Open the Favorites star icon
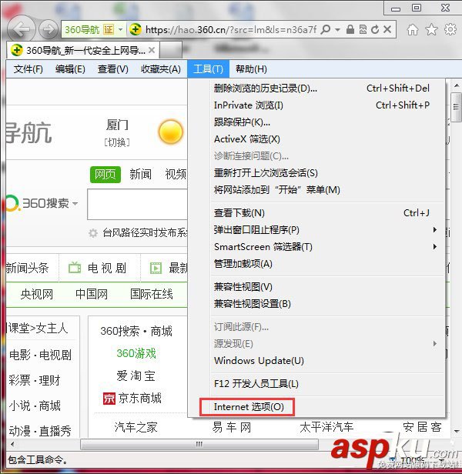This screenshot has height=474, width=462. [x=431, y=29]
